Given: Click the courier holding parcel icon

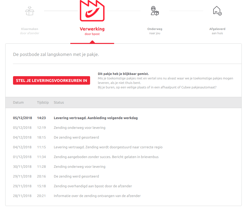Looking at the screenshot, I should pyautogui.click(x=155, y=11).
